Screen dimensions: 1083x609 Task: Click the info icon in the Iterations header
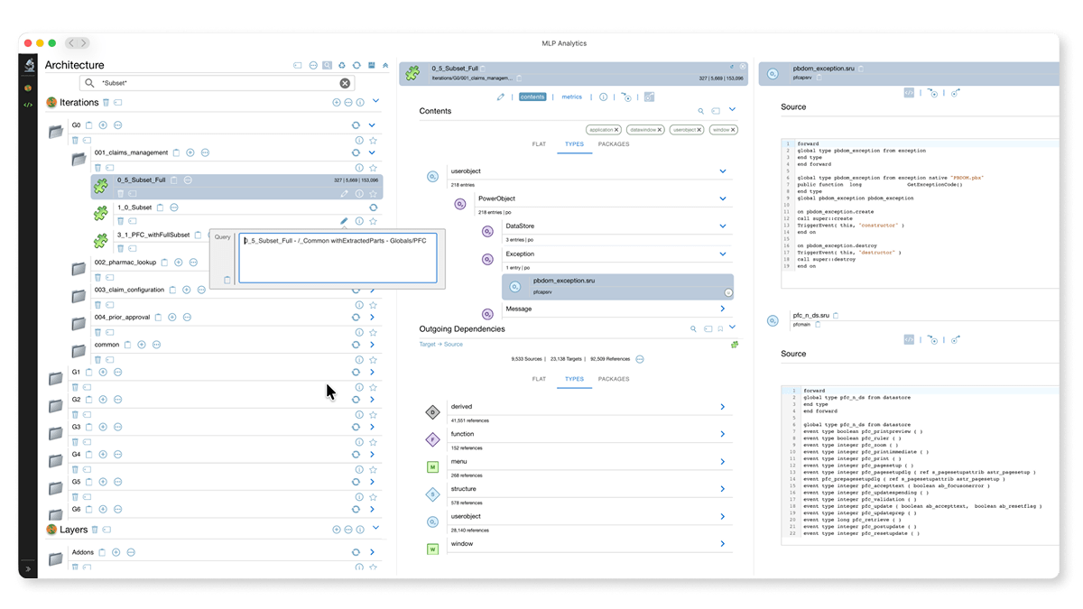click(361, 103)
